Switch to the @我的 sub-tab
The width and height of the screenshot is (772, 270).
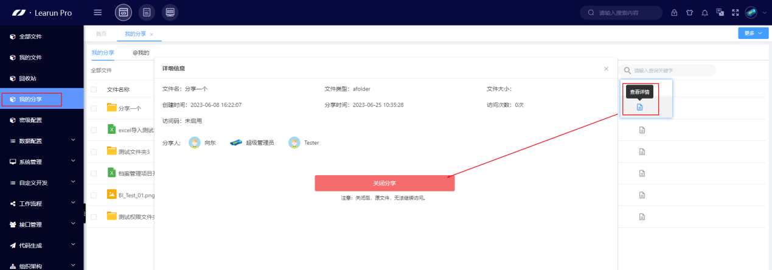click(141, 53)
